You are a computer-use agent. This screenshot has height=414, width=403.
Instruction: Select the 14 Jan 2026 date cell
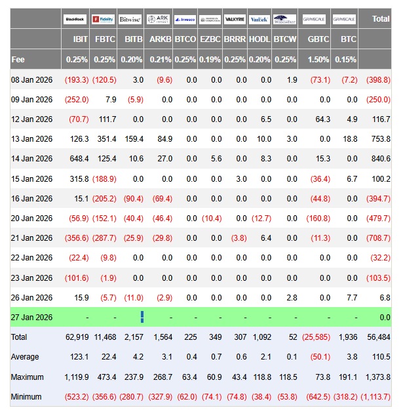tap(31, 159)
